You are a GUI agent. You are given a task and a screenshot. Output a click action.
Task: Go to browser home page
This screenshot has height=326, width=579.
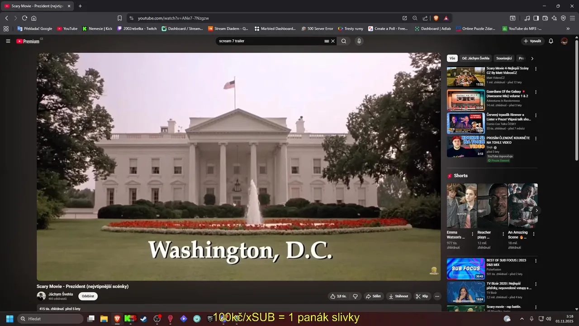pos(33,18)
